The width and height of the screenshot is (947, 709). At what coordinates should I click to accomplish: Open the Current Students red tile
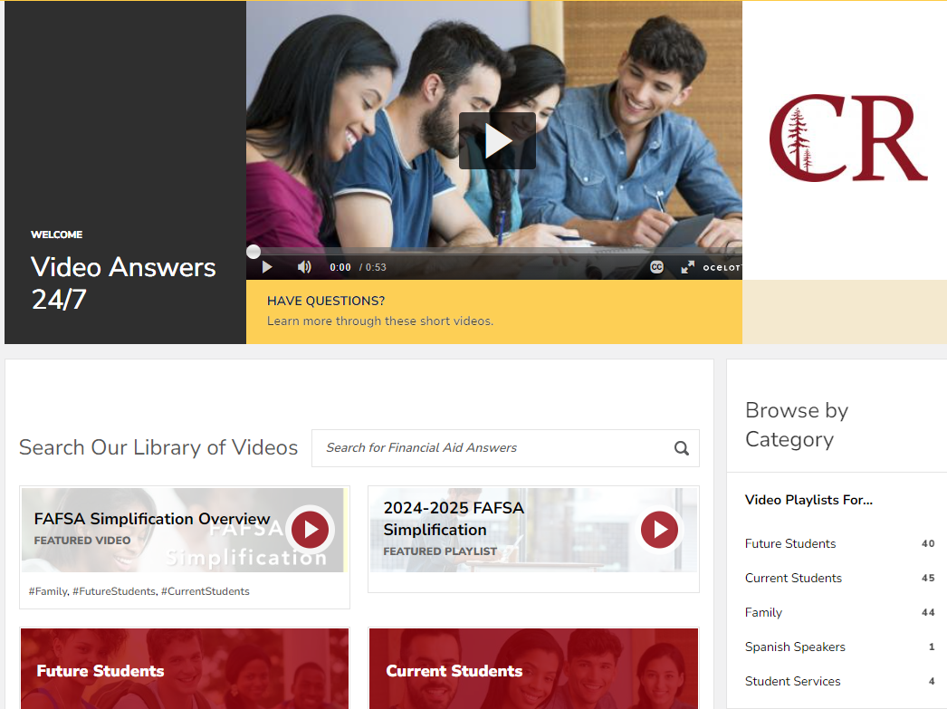(x=534, y=668)
